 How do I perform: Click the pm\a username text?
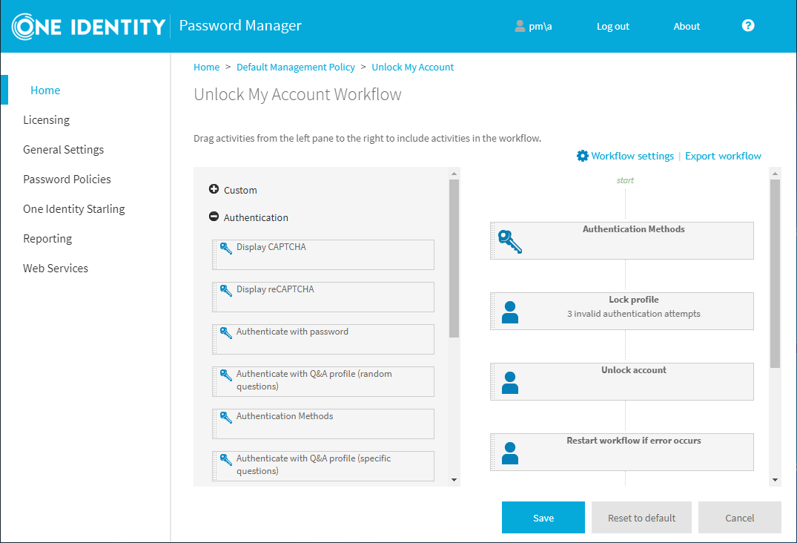[540, 27]
